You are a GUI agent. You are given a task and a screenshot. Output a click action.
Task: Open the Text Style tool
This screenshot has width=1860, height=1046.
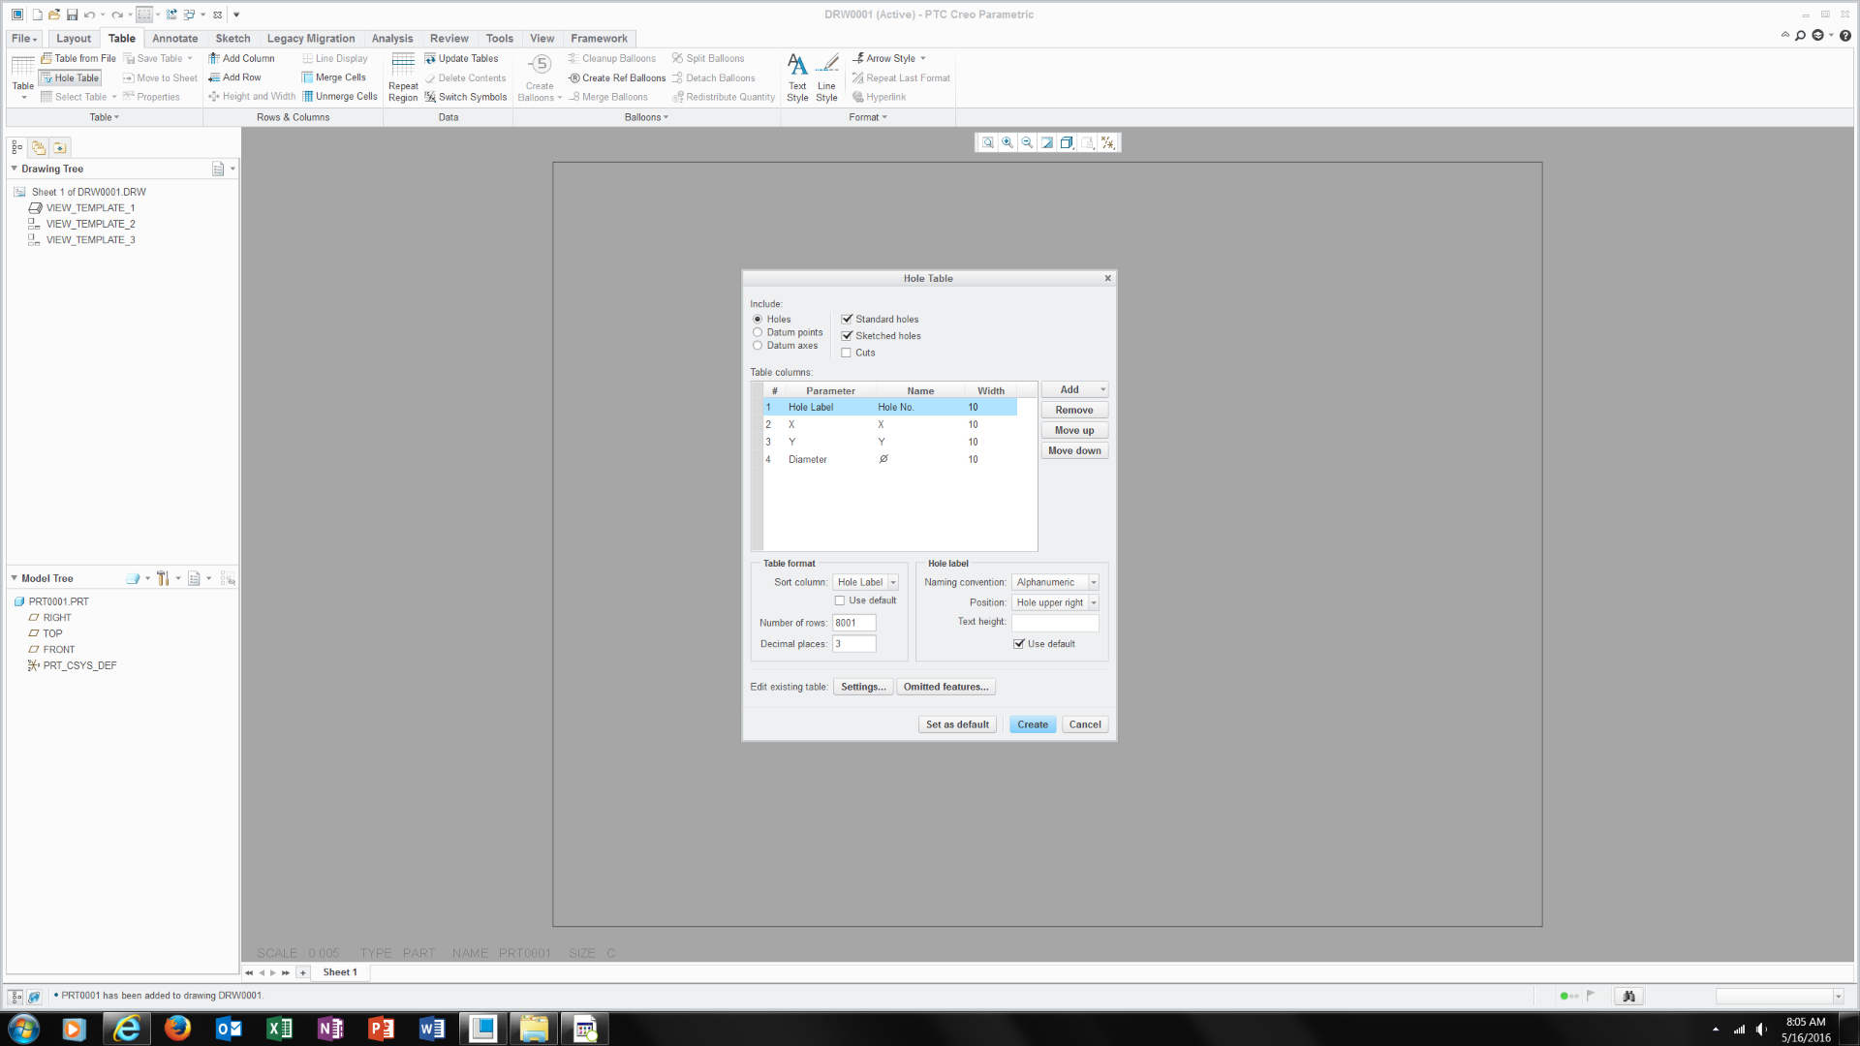click(x=797, y=76)
